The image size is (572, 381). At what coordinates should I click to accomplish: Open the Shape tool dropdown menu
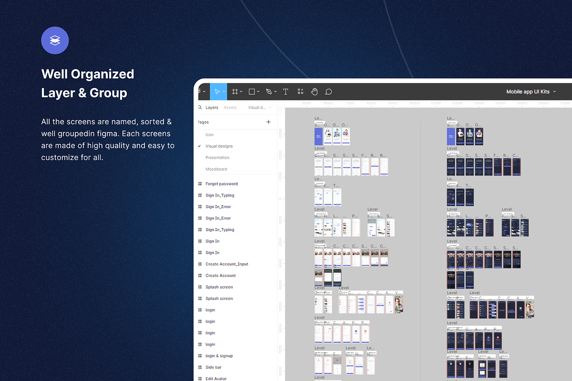pos(258,91)
